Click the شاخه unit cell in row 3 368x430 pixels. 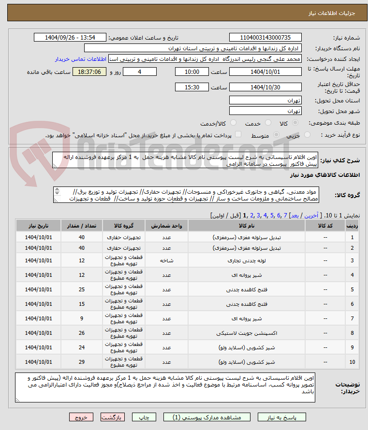(x=166, y=260)
